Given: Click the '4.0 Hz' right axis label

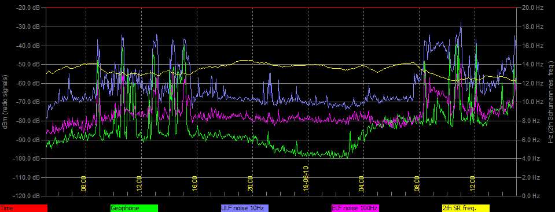Looking at the screenshot, I should click(531, 159).
